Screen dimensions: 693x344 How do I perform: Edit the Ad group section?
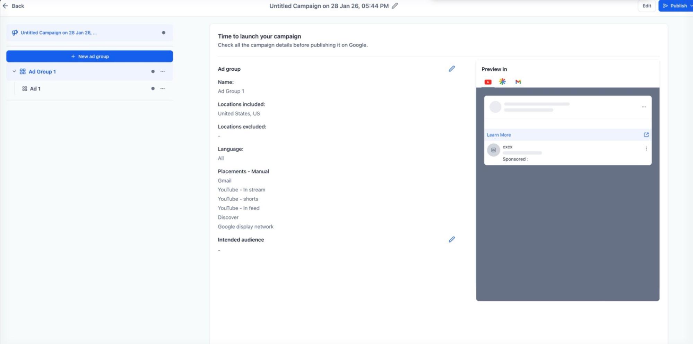click(451, 69)
